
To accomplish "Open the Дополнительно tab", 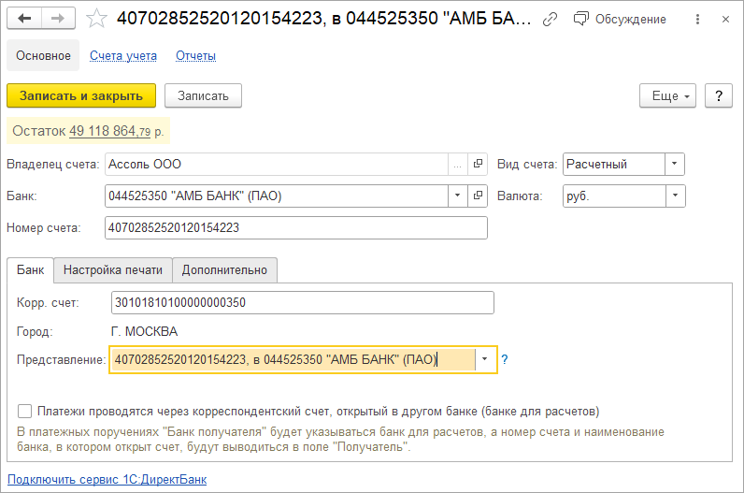I will point(224,270).
